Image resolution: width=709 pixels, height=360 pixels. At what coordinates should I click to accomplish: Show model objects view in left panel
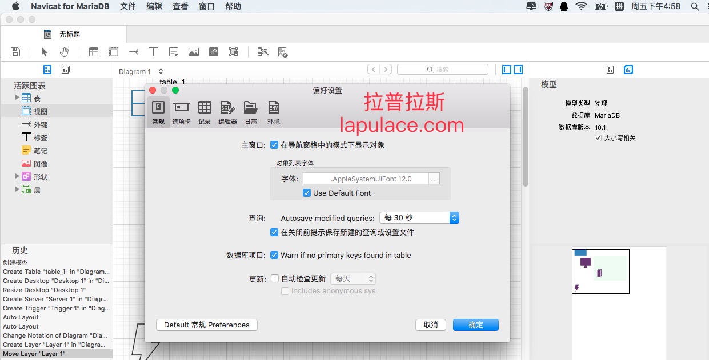click(x=66, y=70)
